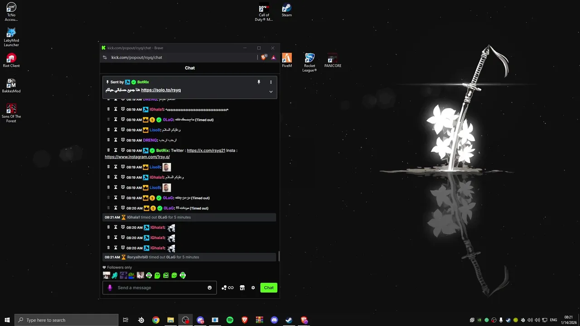Click the Followers only mode label

(120, 268)
